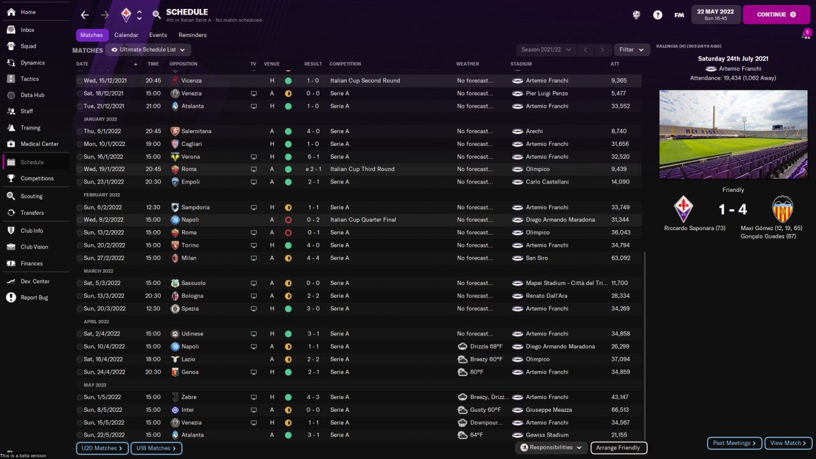
Task: Tick the circle beside Sun, 6/2/2022
Action: (x=80, y=207)
